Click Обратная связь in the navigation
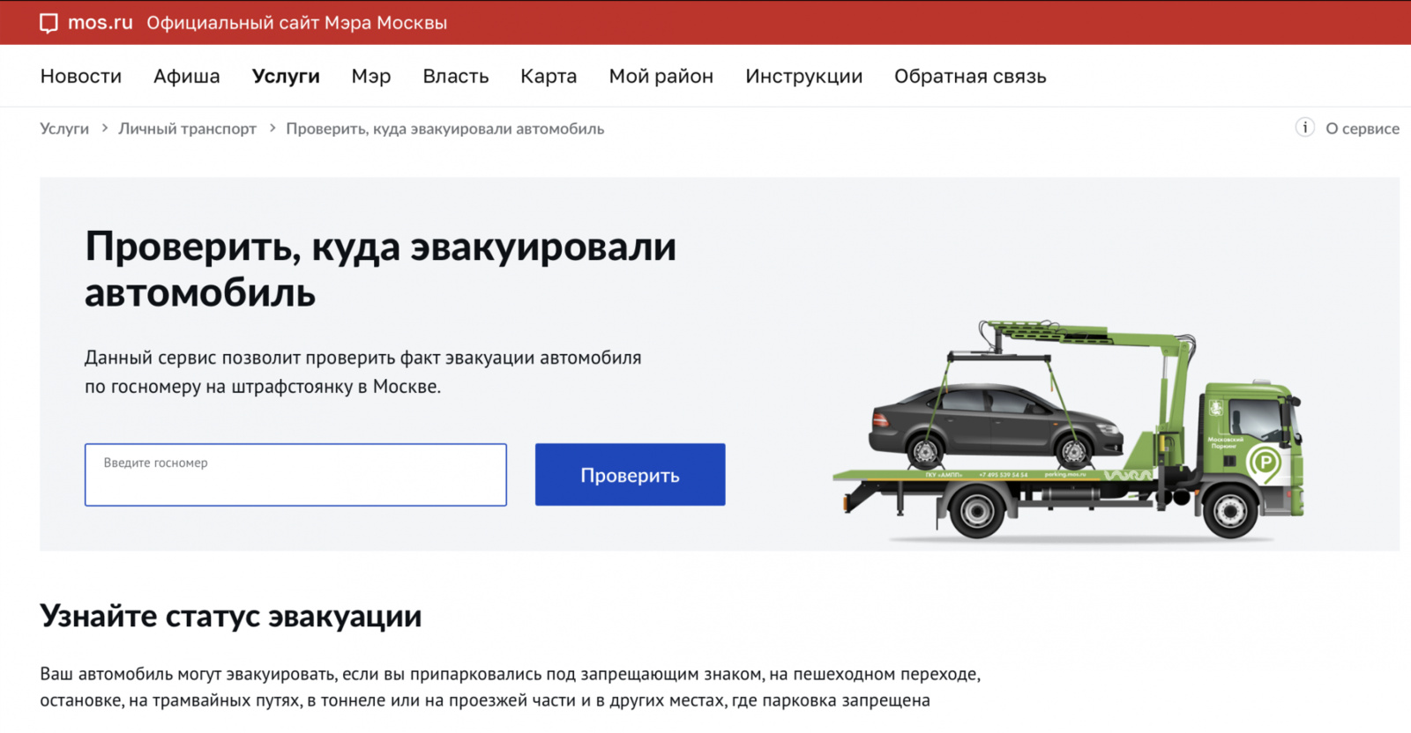The width and height of the screenshot is (1411, 733). tap(970, 77)
